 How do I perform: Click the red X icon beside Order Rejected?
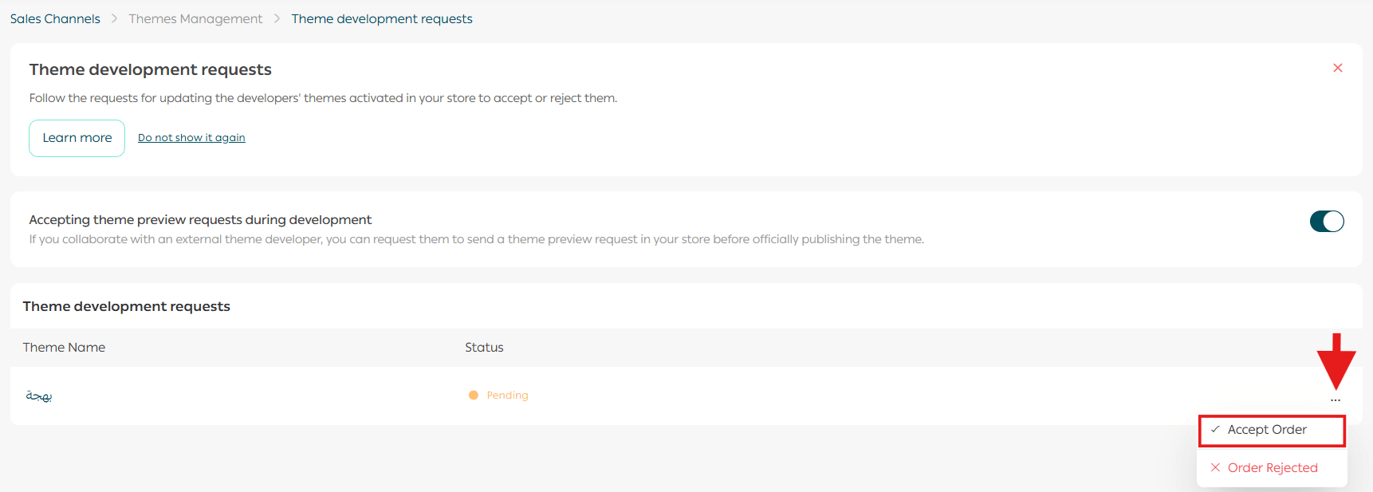coord(1215,467)
